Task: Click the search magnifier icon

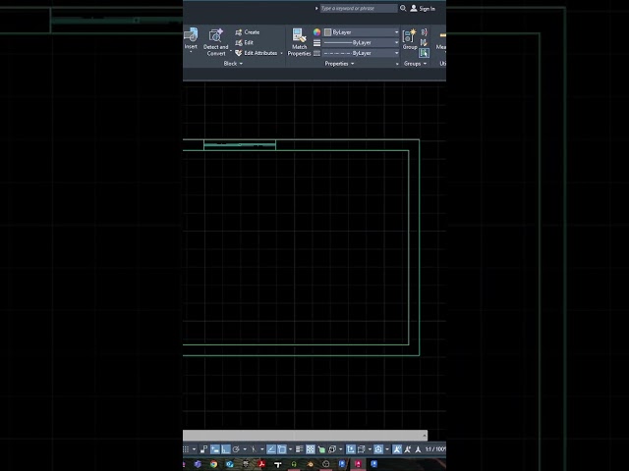Action: coord(403,8)
